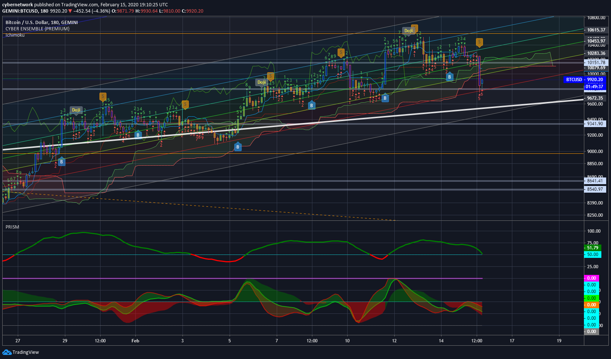Viewport: 611px width, 359px height.
Task: Click the 9672.35 price level label
Action: coord(595,98)
